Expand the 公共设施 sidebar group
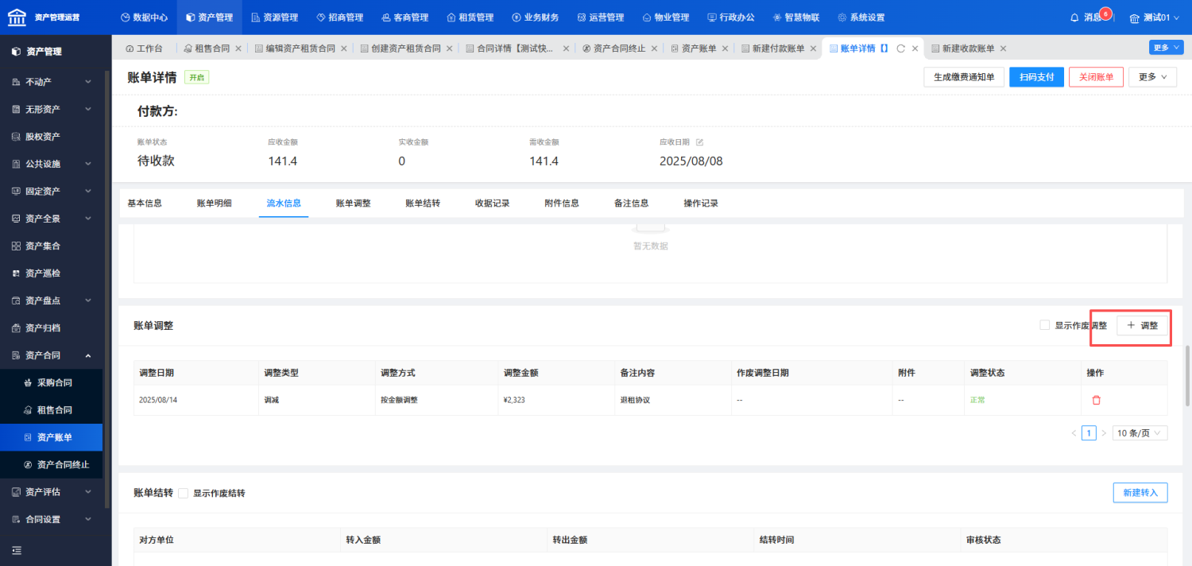The height and width of the screenshot is (566, 1192). (51, 164)
